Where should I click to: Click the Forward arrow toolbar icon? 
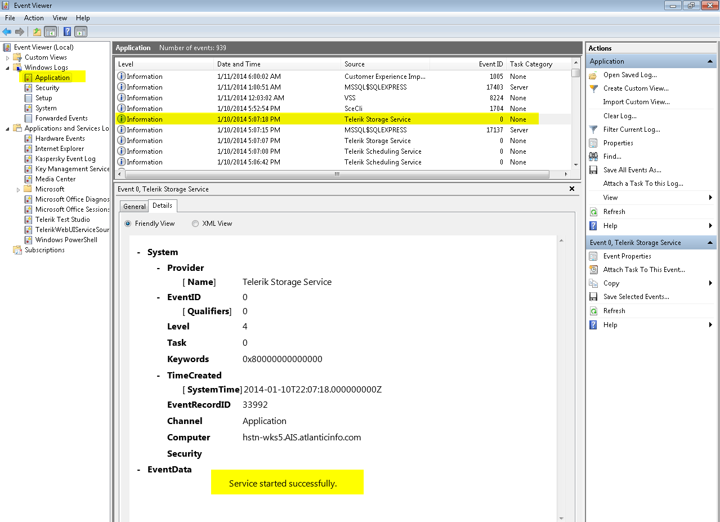tap(20, 32)
